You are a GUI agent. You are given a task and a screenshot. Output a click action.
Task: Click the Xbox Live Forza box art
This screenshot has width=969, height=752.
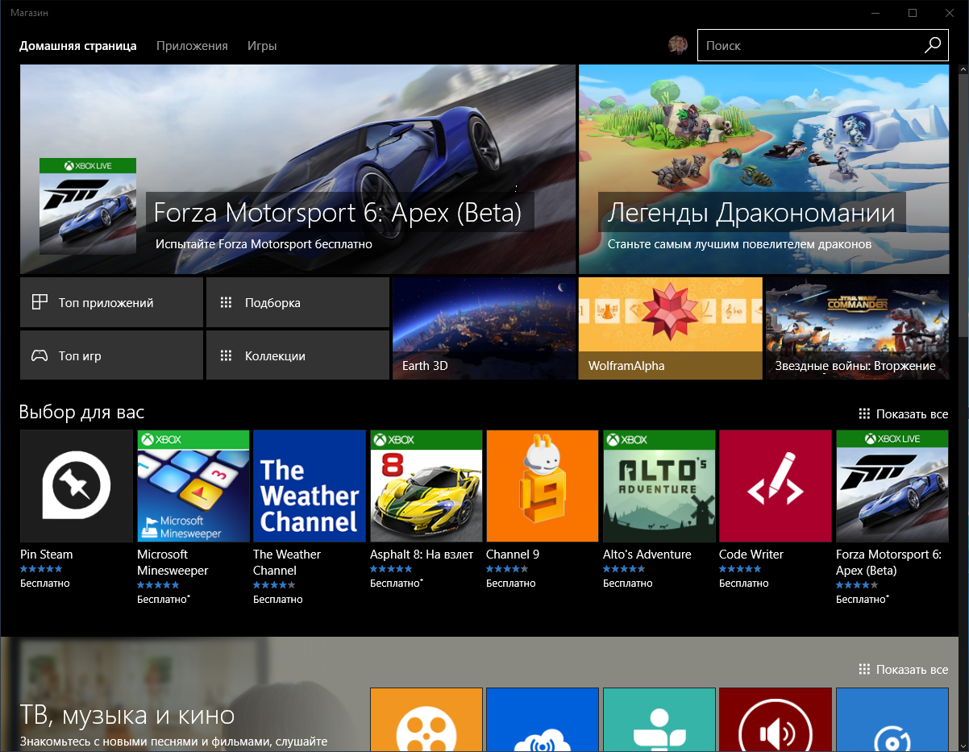[88, 206]
